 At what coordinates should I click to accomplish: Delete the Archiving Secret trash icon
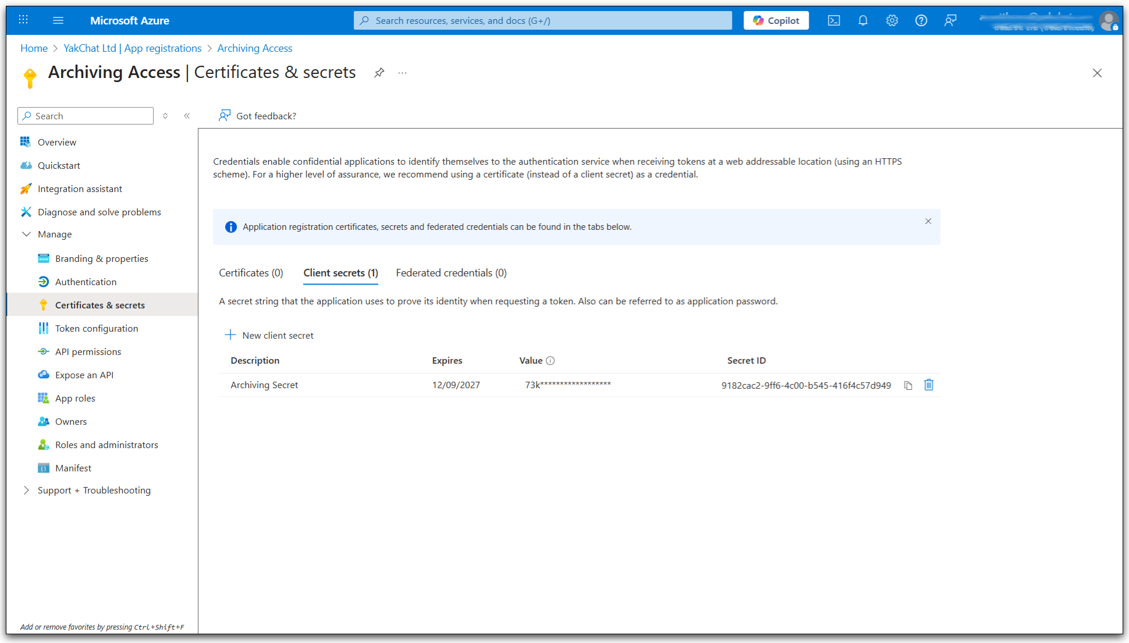(x=929, y=385)
